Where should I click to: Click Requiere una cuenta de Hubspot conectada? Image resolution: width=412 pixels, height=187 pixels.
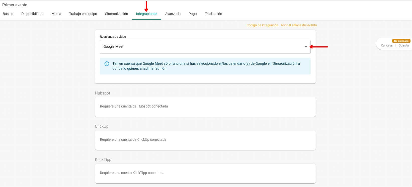[134, 106]
